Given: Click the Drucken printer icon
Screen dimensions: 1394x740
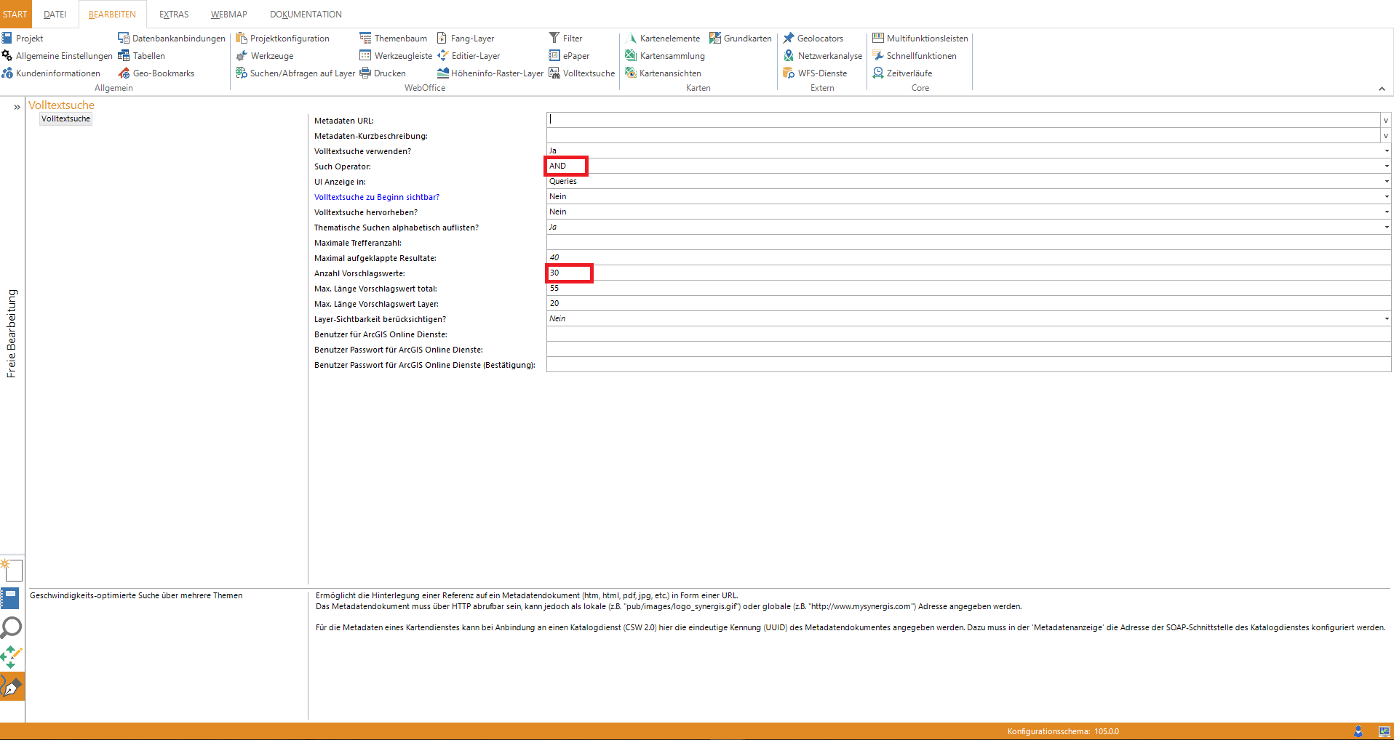Looking at the screenshot, I should [365, 73].
